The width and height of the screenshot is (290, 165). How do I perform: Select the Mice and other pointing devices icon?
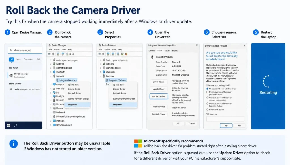pos(54,116)
